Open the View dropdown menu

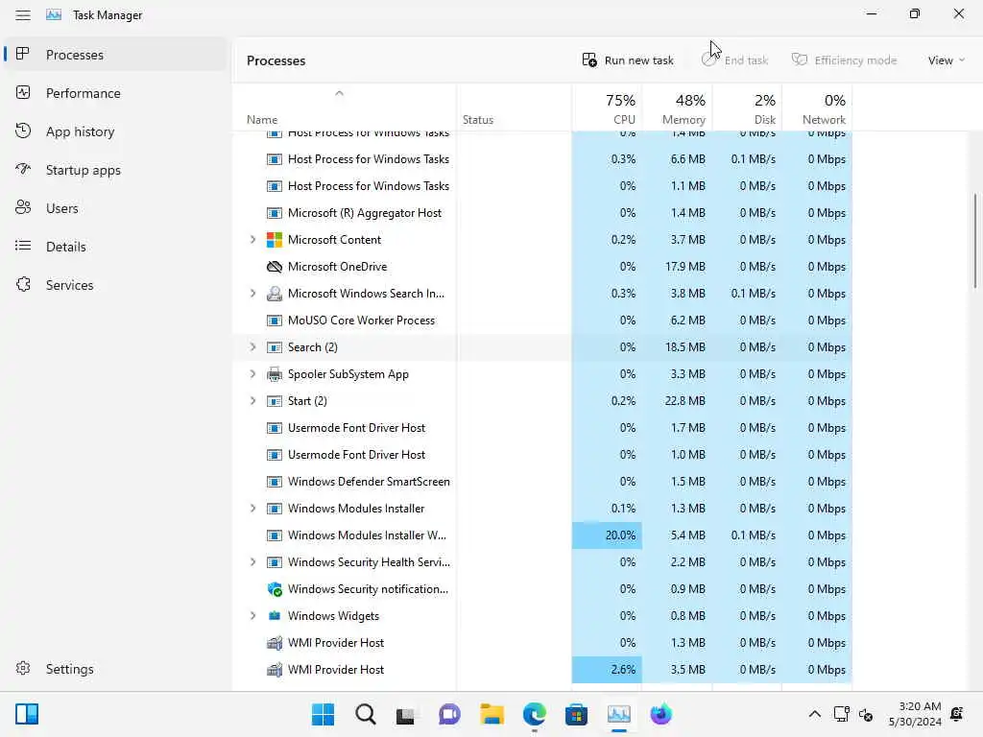[x=946, y=60]
